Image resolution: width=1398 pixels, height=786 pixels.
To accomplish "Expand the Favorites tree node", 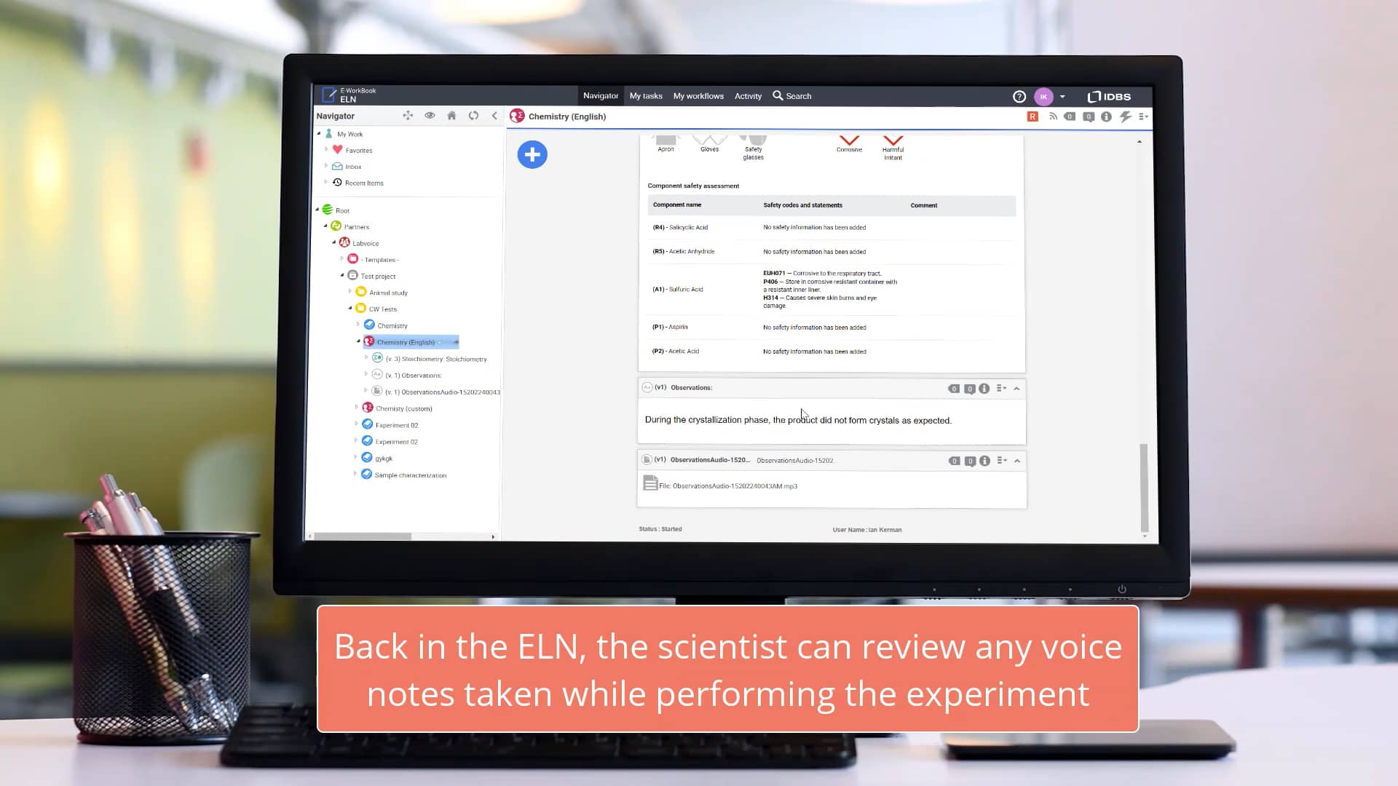I will pos(326,150).
